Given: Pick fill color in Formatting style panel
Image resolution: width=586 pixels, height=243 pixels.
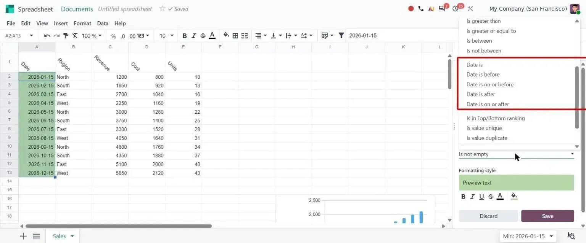Looking at the screenshot, I should [514, 196].
